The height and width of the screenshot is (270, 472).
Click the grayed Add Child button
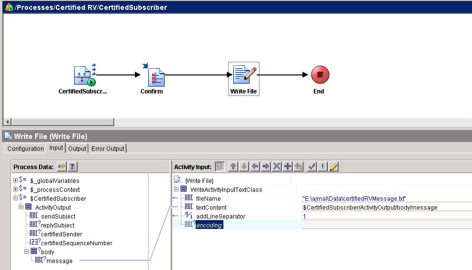pyautogui.click(x=299, y=166)
